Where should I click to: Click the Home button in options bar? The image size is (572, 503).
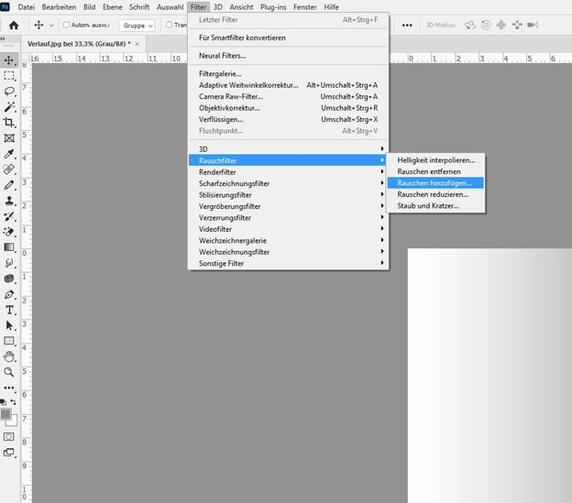pos(14,25)
